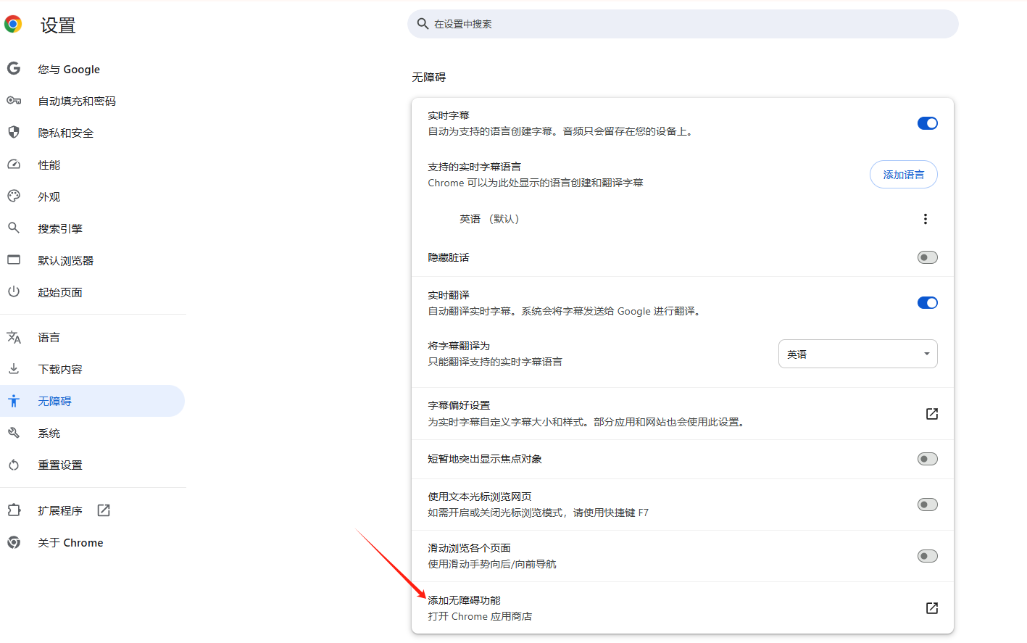This screenshot has width=1027, height=643.
Task: Click the download icon for 下载内容
Action: 14,368
